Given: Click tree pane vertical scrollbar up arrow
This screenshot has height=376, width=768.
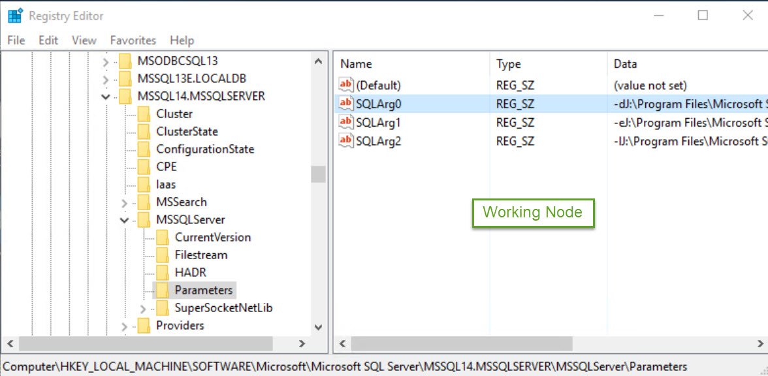Looking at the screenshot, I should click(318, 61).
